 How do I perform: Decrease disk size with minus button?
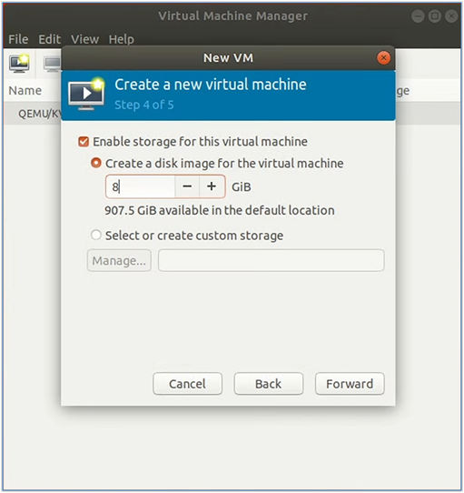187,186
